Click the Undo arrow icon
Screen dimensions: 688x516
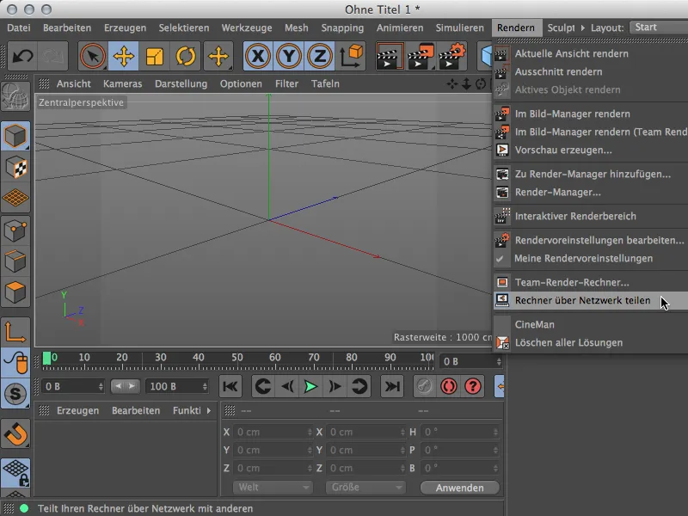22,56
